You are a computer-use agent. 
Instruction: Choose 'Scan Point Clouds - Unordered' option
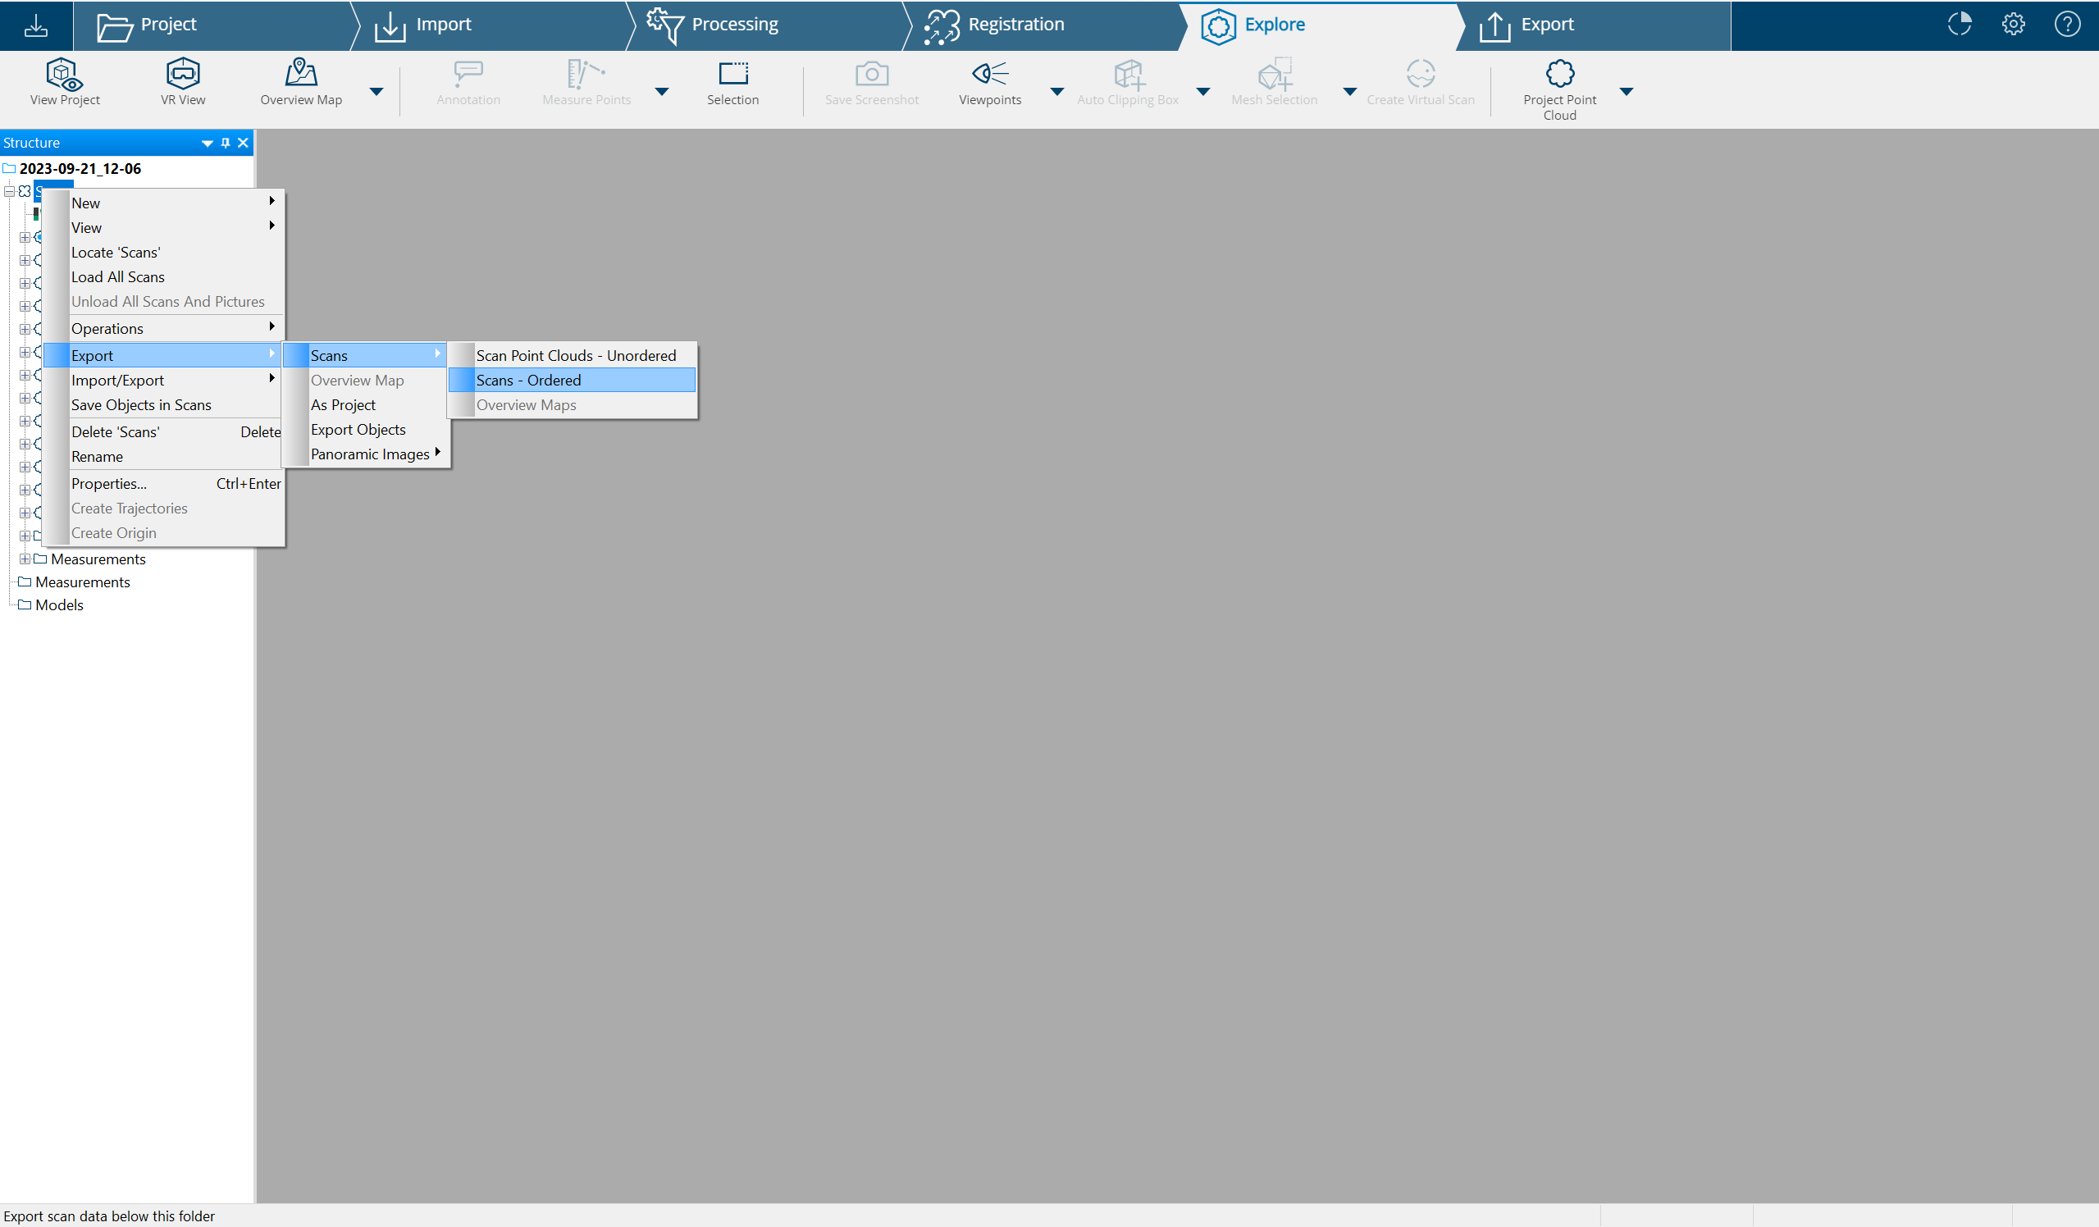click(575, 356)
